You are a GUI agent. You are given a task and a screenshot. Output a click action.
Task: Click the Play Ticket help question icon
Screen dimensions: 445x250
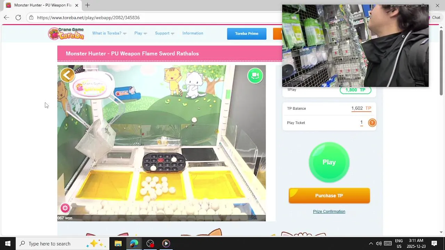click(x=372, y=123)
